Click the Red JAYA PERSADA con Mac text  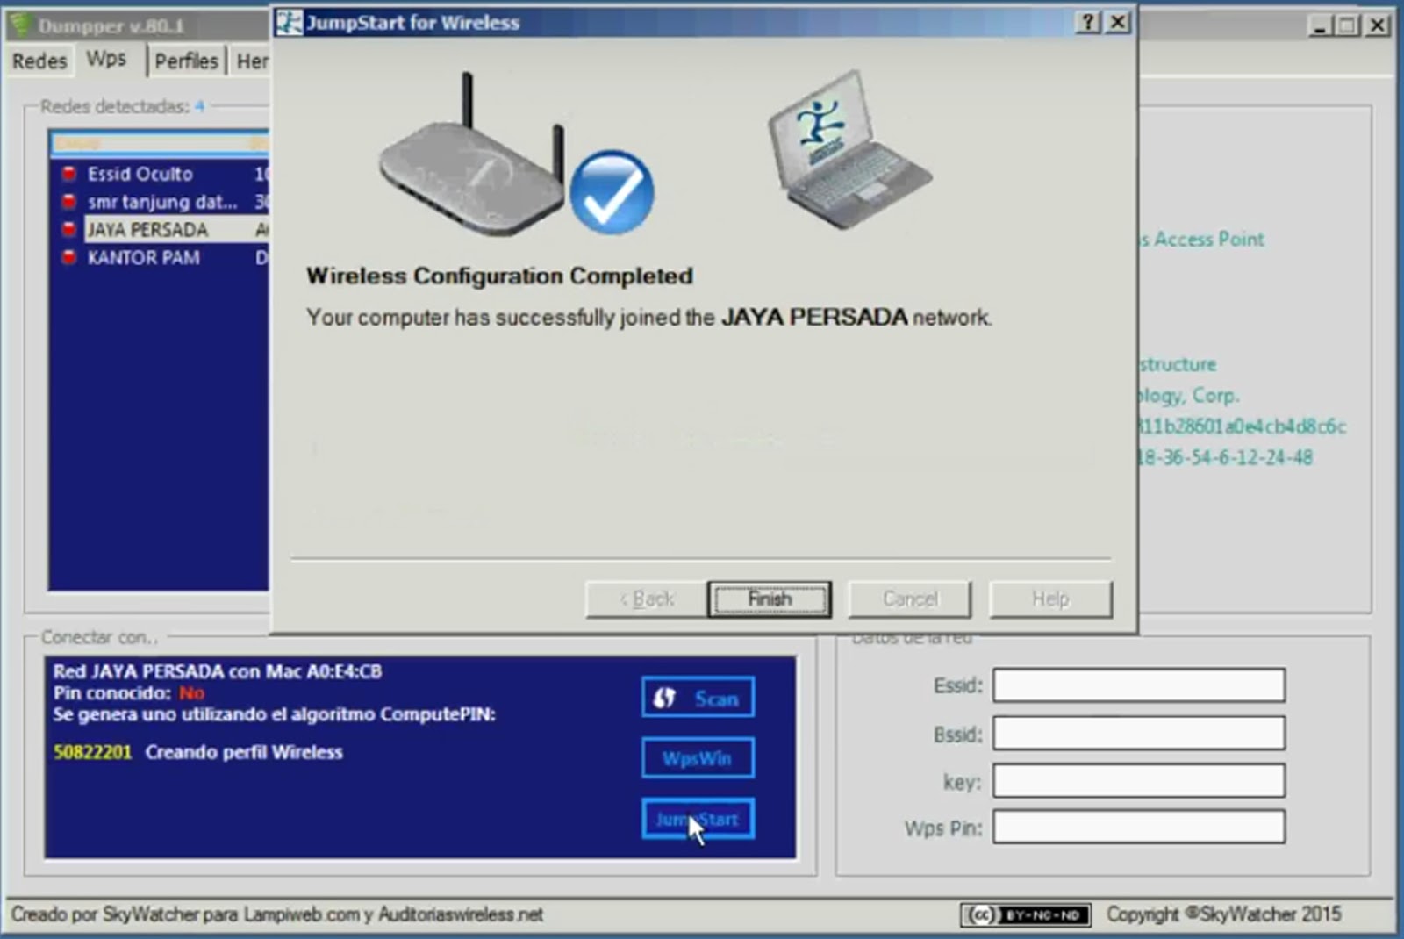[217, 671]
